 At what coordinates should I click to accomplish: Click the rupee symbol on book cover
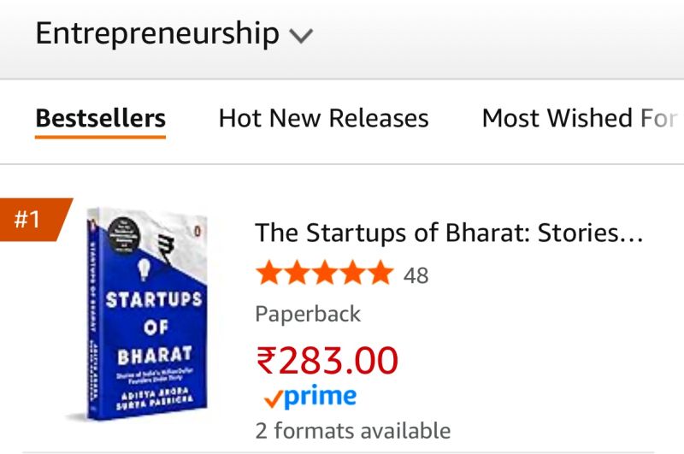coord(165,249)
